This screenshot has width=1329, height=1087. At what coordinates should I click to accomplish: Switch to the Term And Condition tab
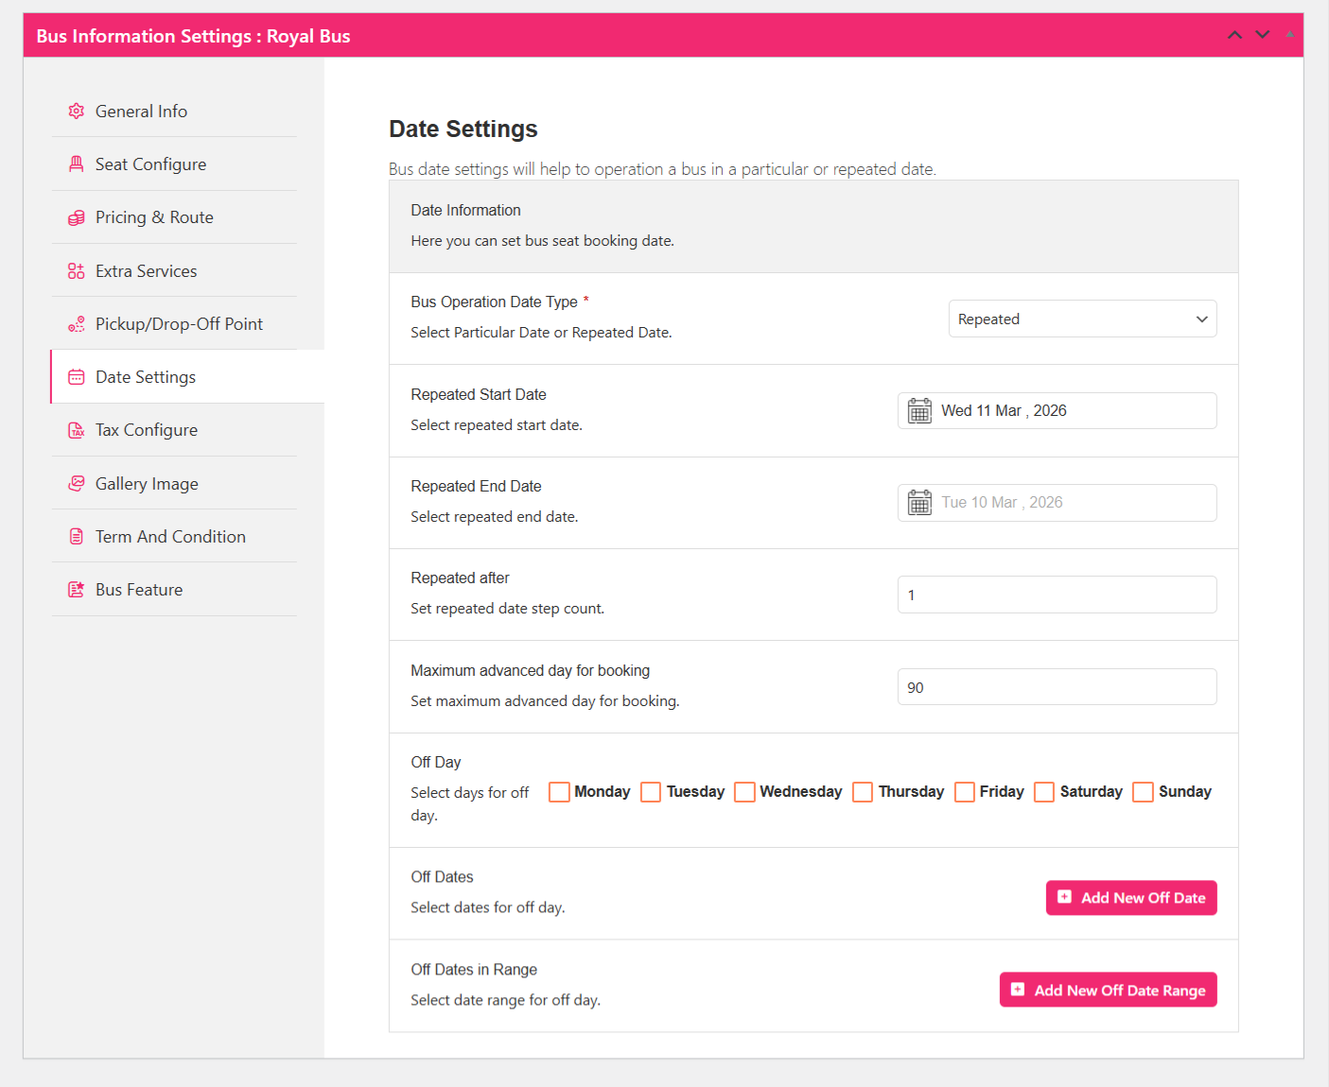(170, 537)
